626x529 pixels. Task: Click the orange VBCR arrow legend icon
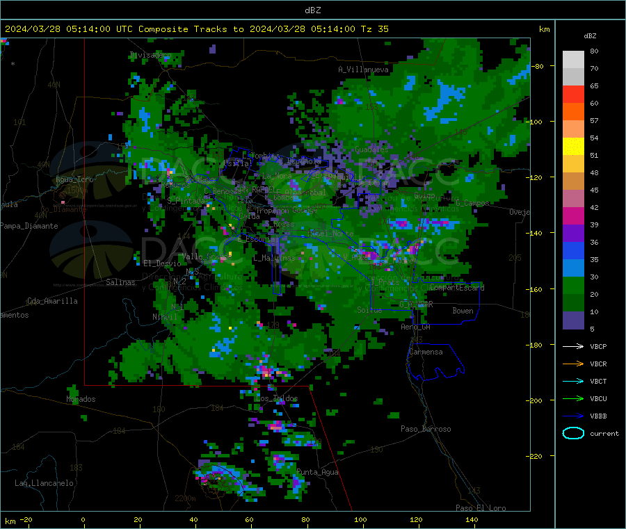coord(573,364)
